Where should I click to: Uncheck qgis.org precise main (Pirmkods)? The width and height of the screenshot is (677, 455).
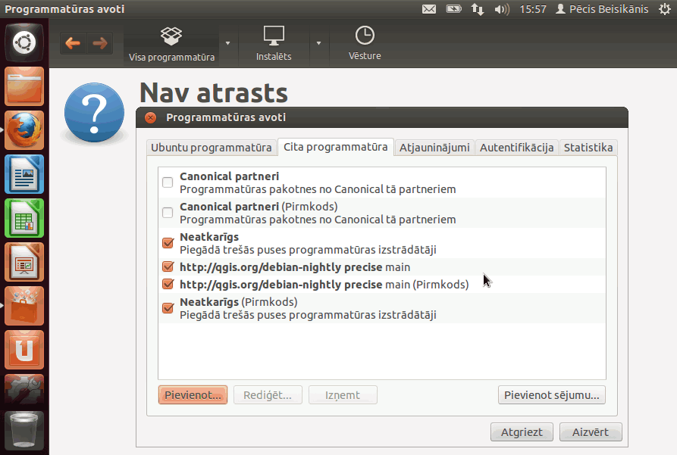168,284
